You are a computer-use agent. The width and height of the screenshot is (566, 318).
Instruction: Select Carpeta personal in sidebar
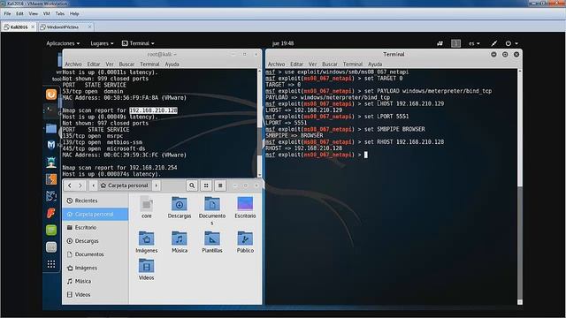(96, 214)
